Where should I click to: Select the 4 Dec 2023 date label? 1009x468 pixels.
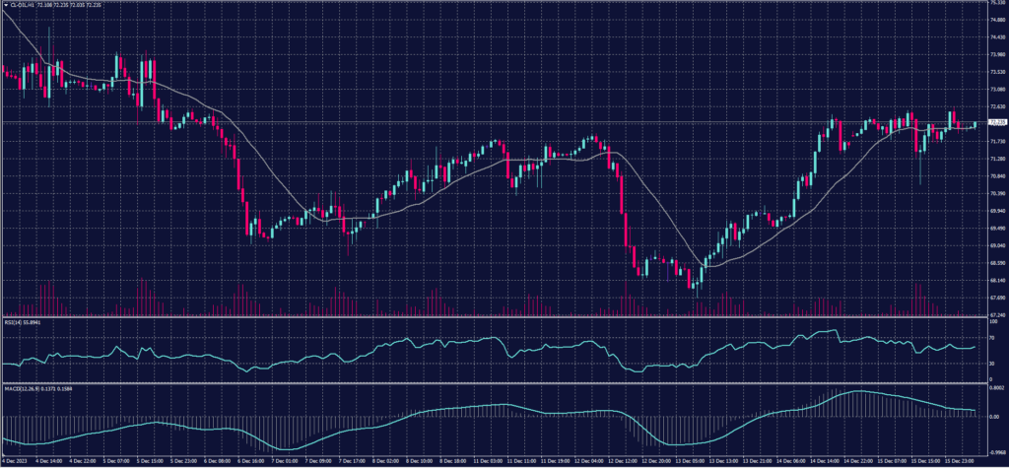pyautogui.click(x=14, y=460)
